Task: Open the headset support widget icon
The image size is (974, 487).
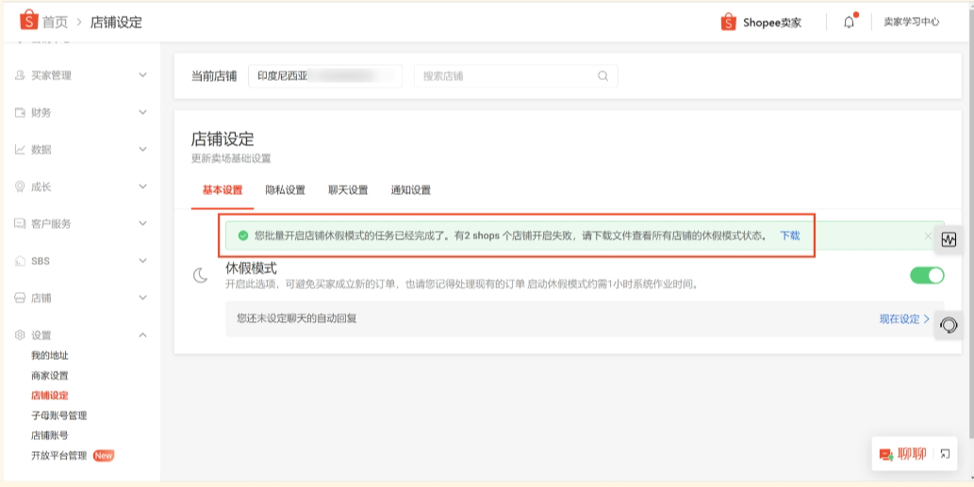Action: tap(949, 325)
